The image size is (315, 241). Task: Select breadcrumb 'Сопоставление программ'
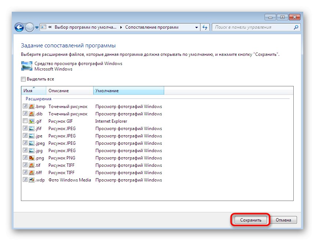152,27
